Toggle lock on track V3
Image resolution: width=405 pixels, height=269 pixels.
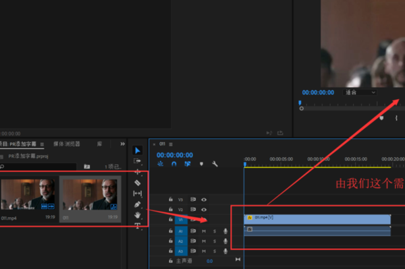[x=171, y=199]
